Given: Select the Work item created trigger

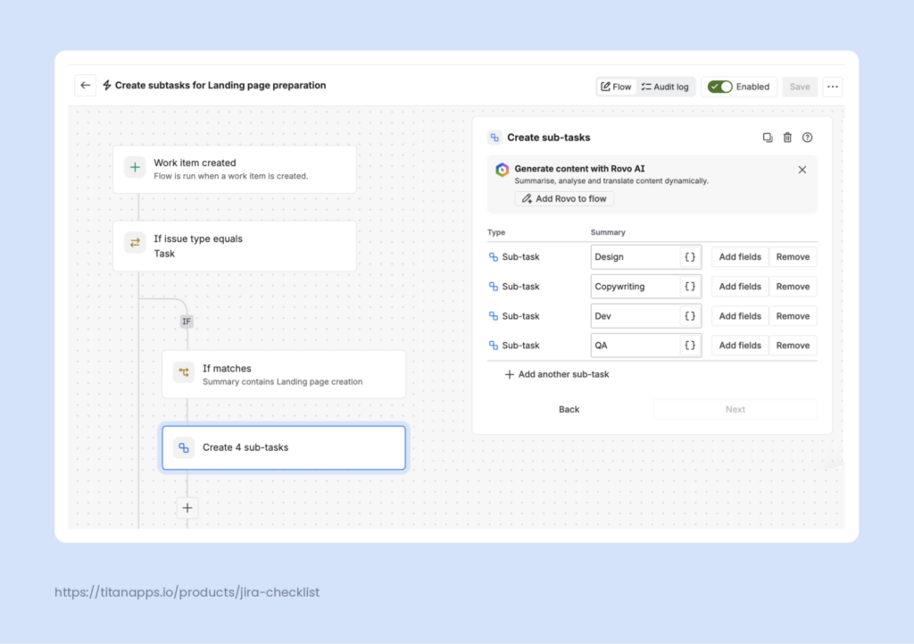Looking at the screenshot, I should 235,169.
